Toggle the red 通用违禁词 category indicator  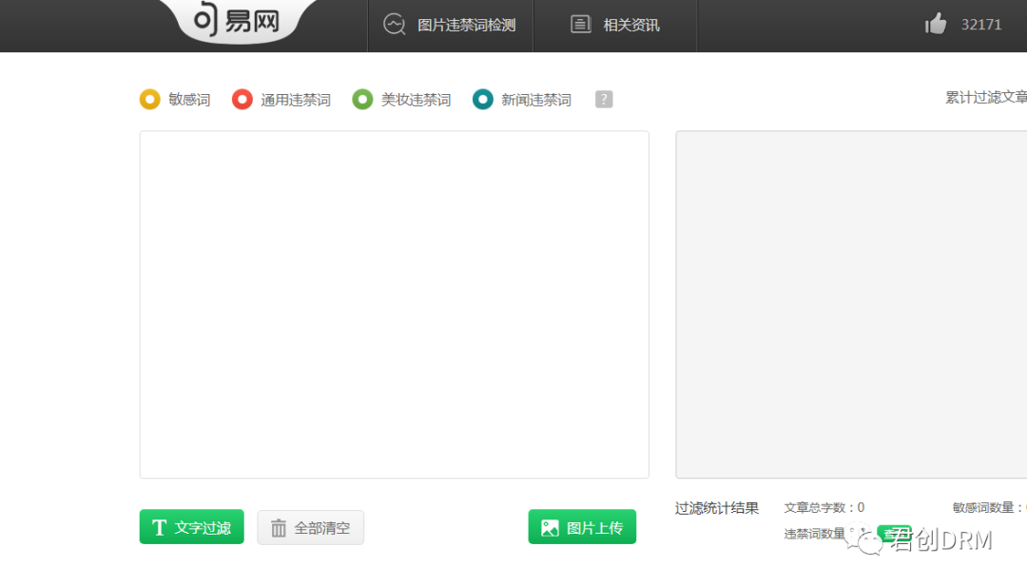(x=242, y=98)
